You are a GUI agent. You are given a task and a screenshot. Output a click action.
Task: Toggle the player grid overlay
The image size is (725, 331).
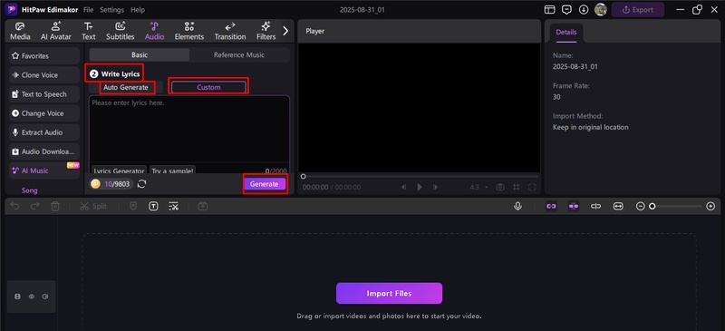(516, 187)
